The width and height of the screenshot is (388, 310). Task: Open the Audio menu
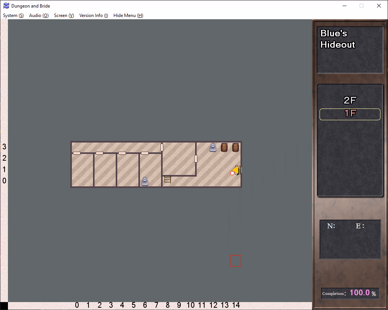click(x=39, y=15)
